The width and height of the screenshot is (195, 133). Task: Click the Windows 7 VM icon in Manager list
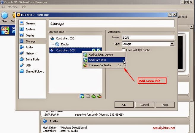tap(5, 30)
